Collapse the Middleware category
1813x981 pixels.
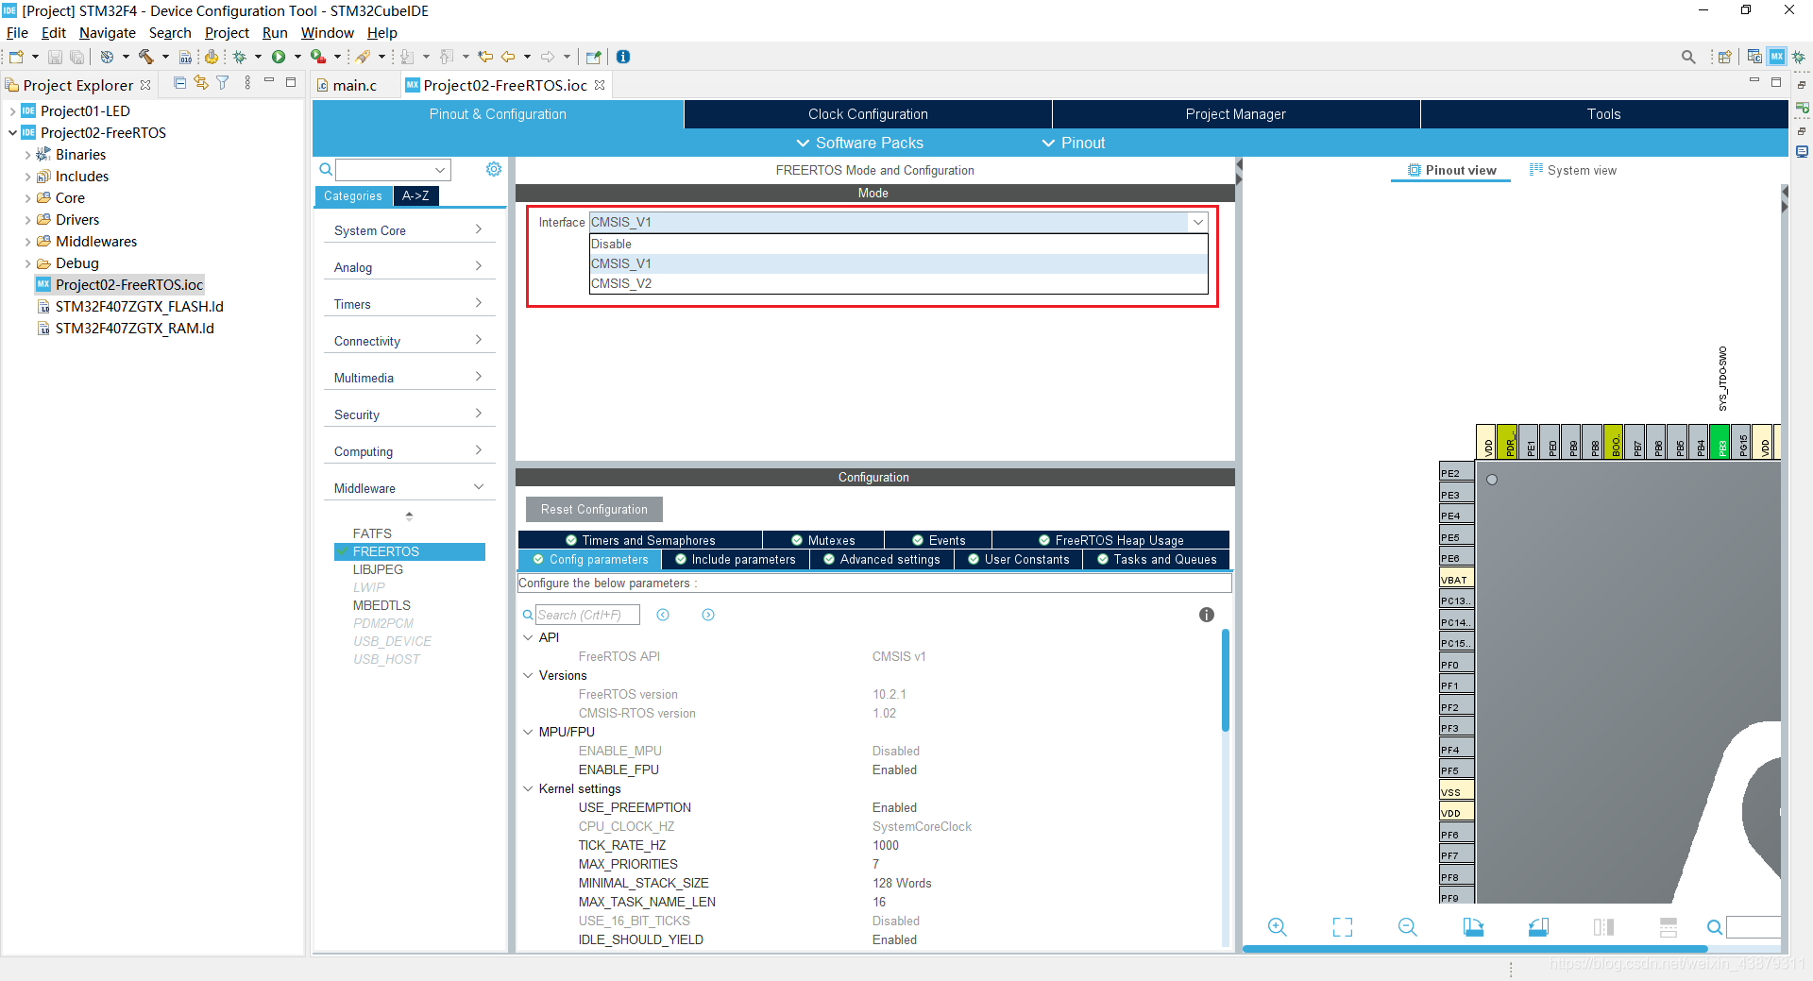408,488
